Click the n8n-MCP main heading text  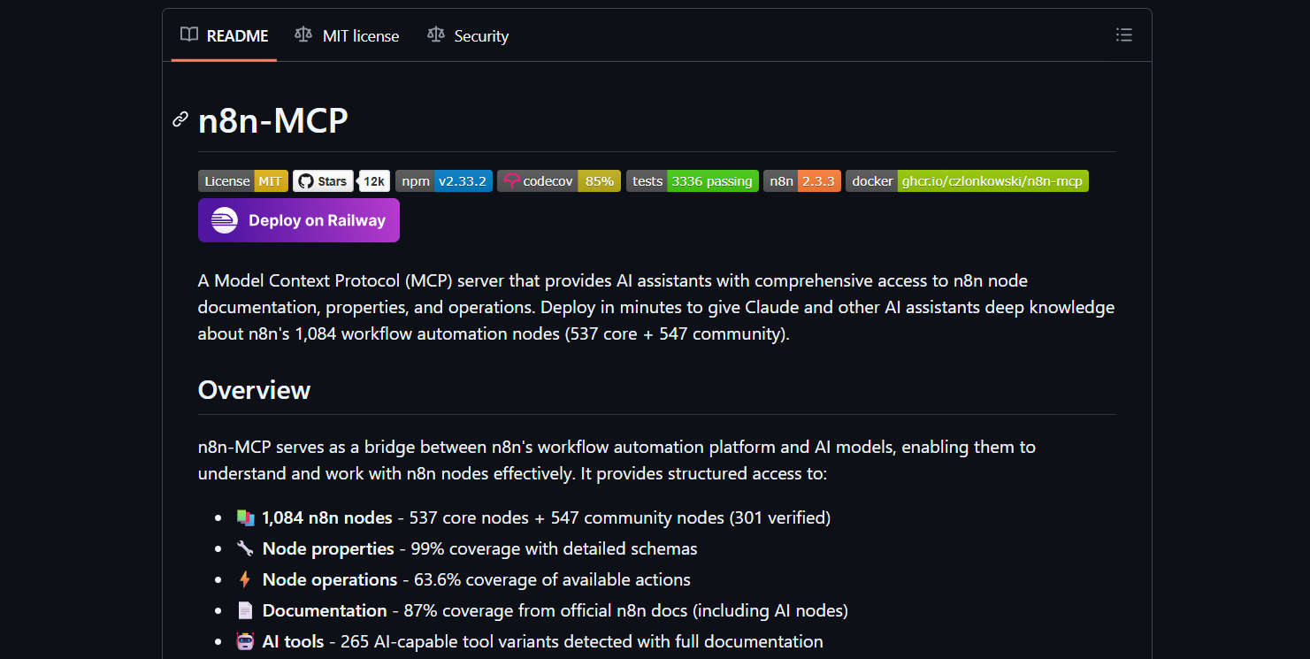point(272,120)
